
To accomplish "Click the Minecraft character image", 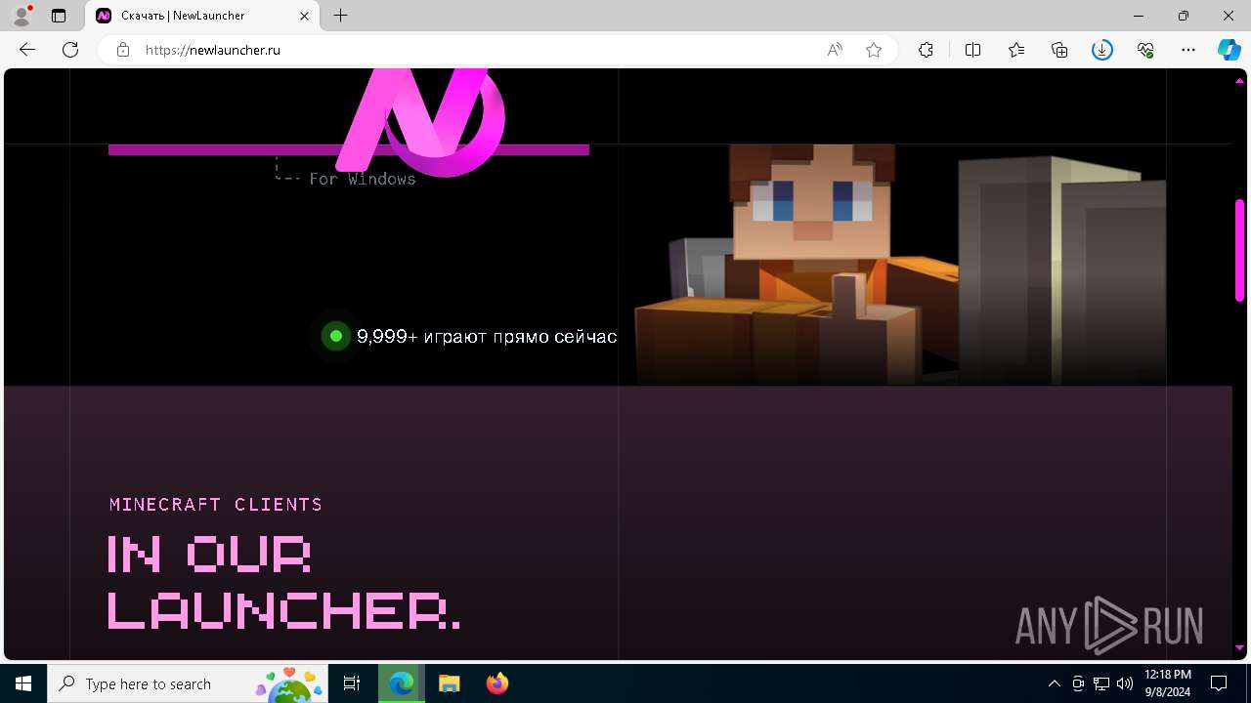I will coord(899,264).
